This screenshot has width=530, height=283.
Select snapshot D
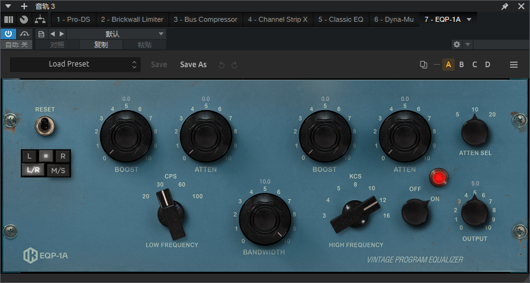(x=488, y=65)
